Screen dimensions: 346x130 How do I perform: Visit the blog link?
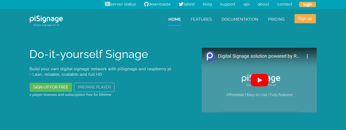point(207,4)
